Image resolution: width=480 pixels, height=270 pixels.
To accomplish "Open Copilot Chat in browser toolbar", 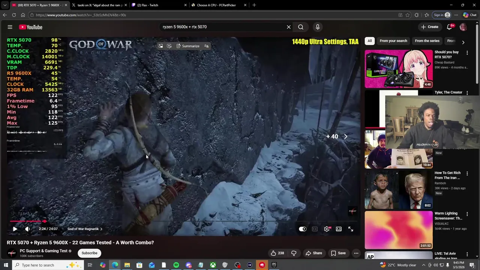I will pos(470,15).
